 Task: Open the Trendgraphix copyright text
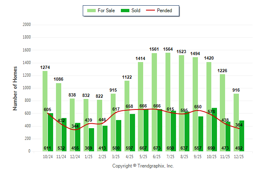143,166
